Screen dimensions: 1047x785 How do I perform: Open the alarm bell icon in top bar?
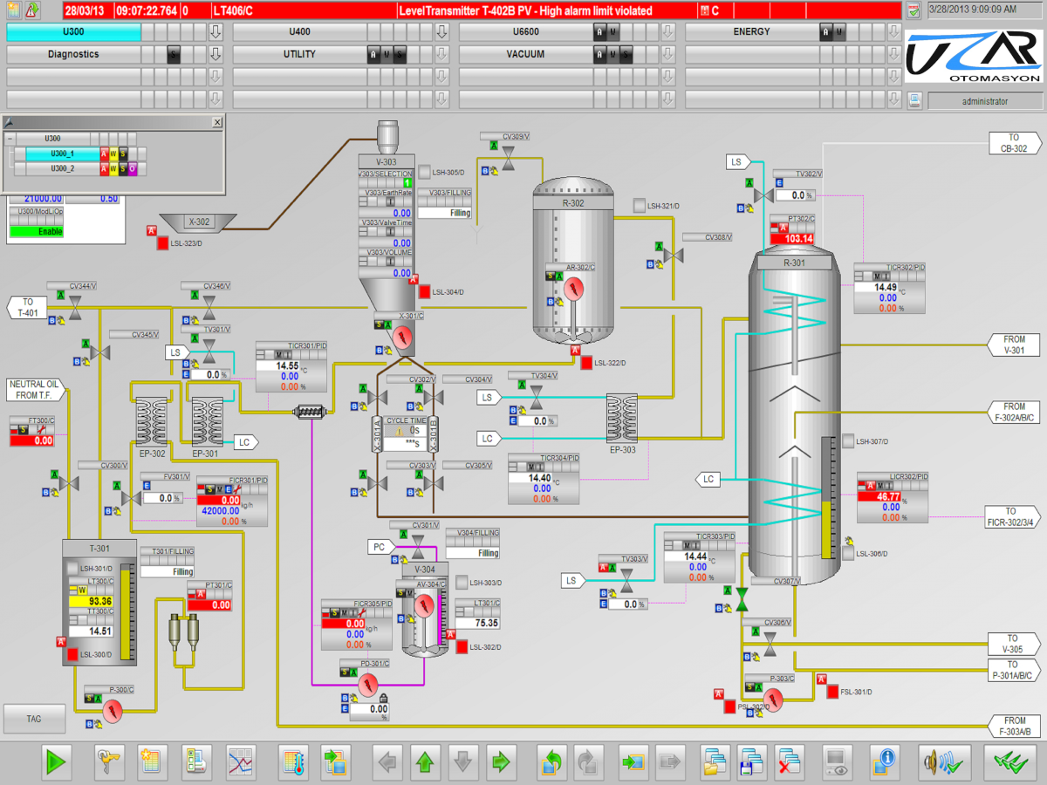coord(32,10)
